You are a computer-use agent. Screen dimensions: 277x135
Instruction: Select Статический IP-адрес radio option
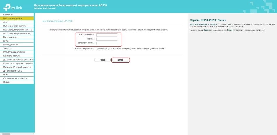(130, 49)
